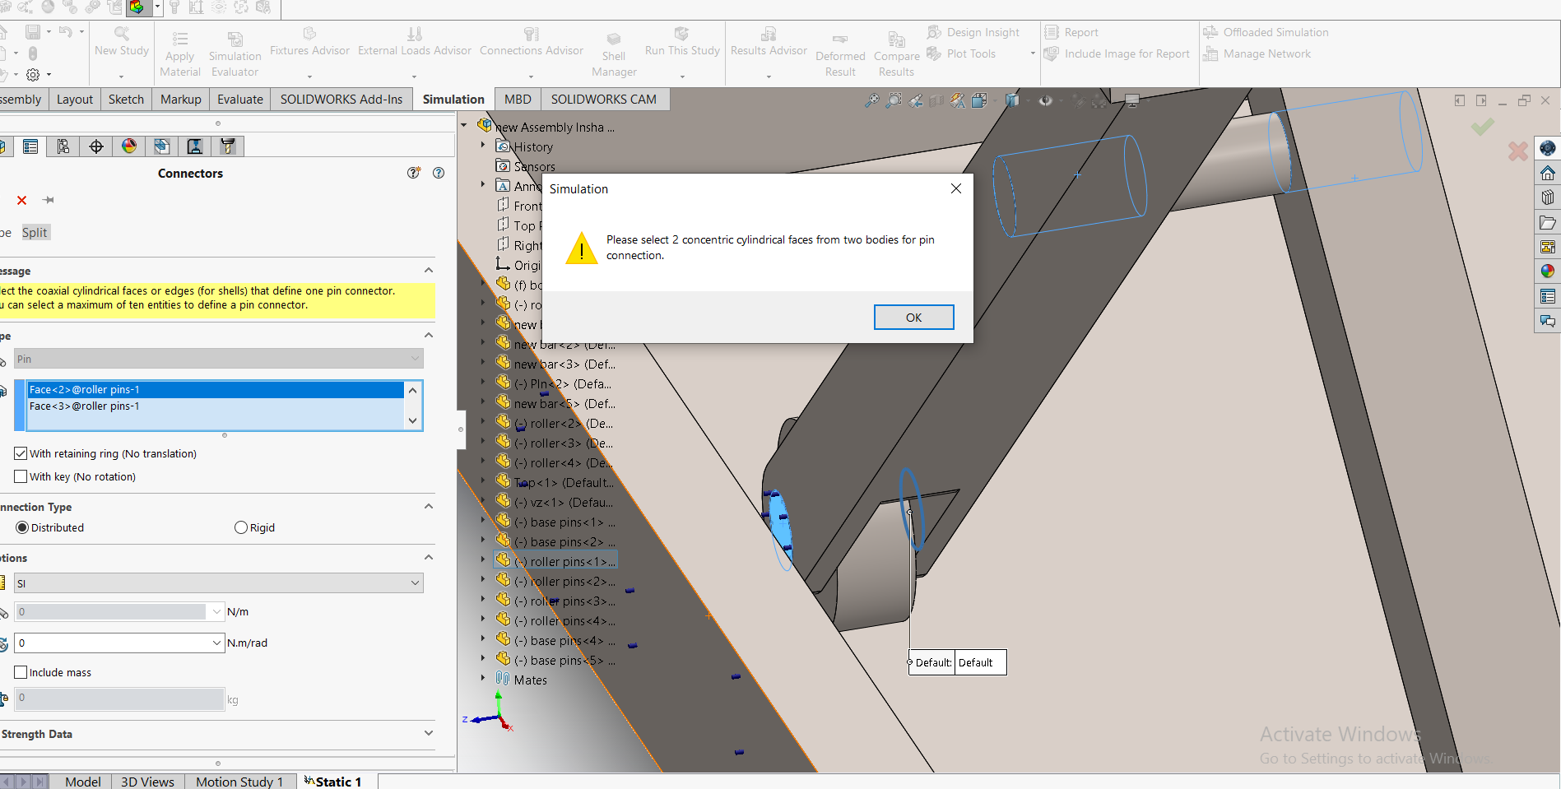Image resolution: width=1561 pixels, height=789 pixels.
Task: Select the Distributed connection type
Action: pyautogui.click(x=22, y=527)
